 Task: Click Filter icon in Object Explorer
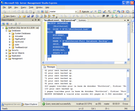pos(19,24)
